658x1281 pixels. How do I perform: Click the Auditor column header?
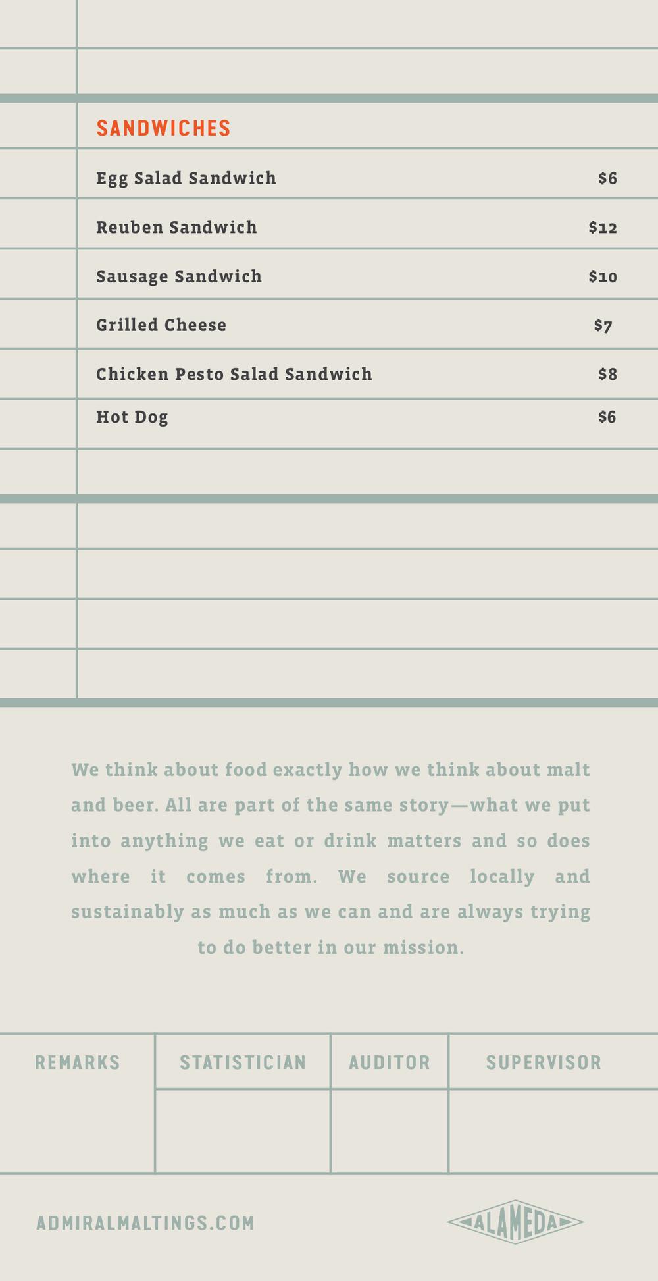point(390,1062)
